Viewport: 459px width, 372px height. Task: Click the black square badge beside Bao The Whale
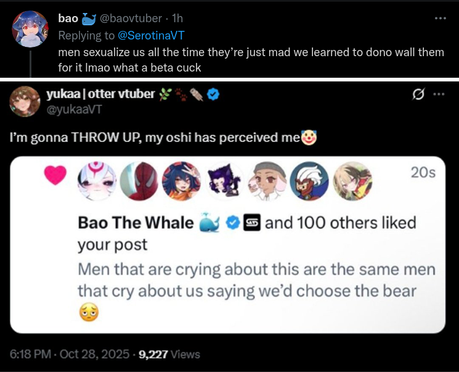tap(251, 223)
